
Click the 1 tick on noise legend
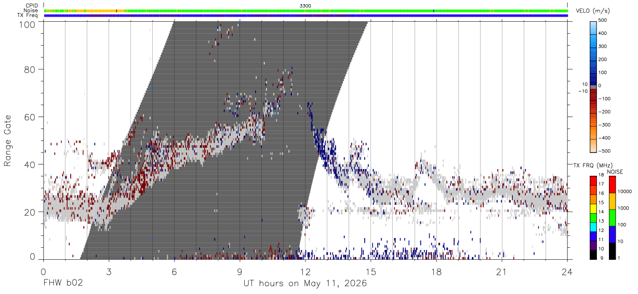[x=620, y=258]
